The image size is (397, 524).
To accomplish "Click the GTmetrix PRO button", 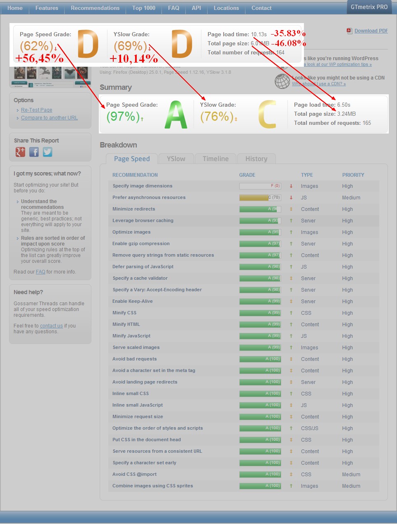I will (369, 7).
